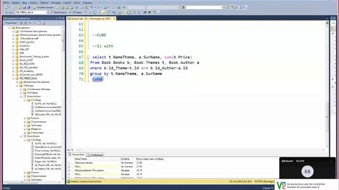Screen dimensions: 339x190
Task: Click the filter icon in Object Explorer toolbar
Action: pos(34,23)
